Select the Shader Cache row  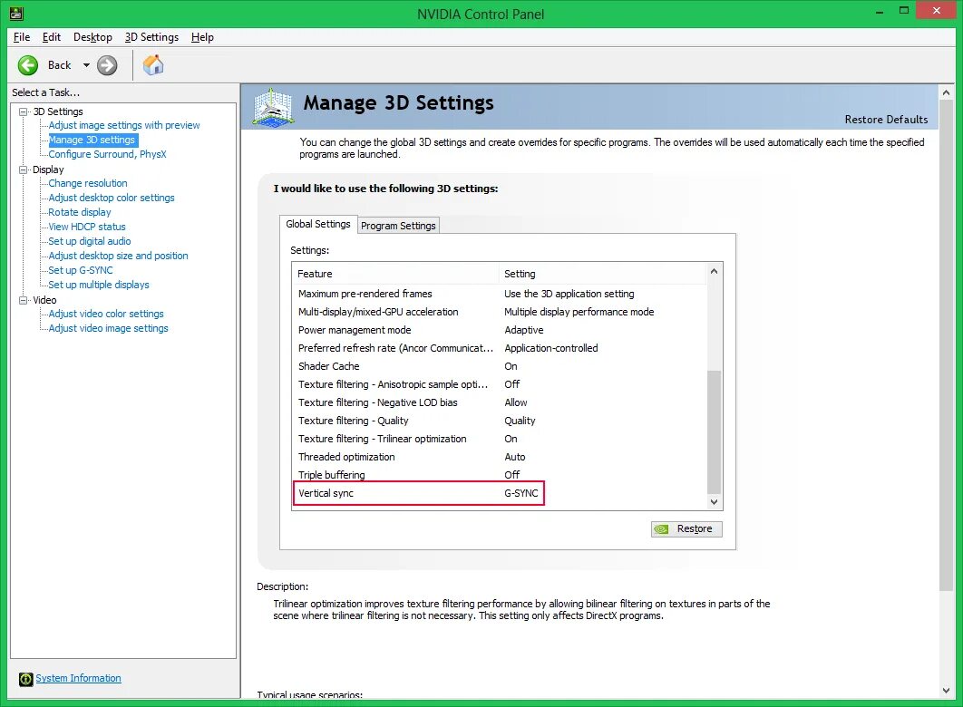click(500, 366)
